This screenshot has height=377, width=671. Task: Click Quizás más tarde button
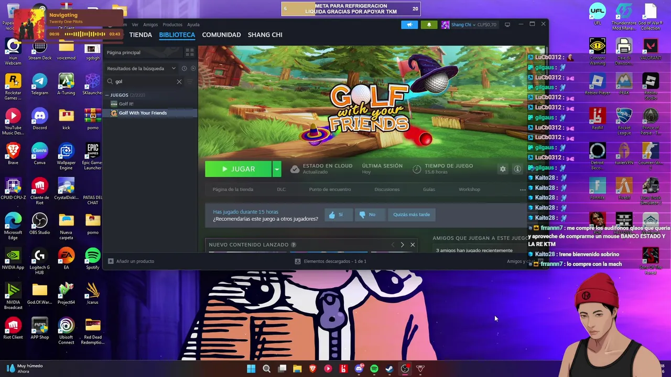click(412, 215)
